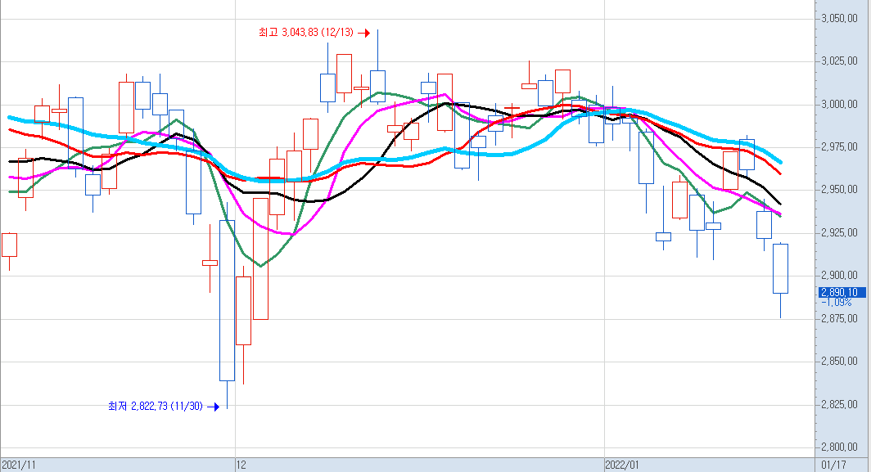Image resolution: width=871 pixels, height=472 pixels.
Task: Click the 01/17 date label
Action: [x=834, y=465]
